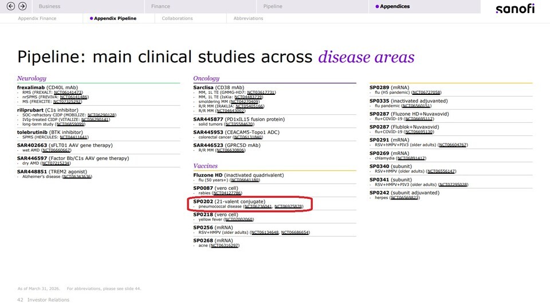Click the Sanofi logo

tap(514, 8)
